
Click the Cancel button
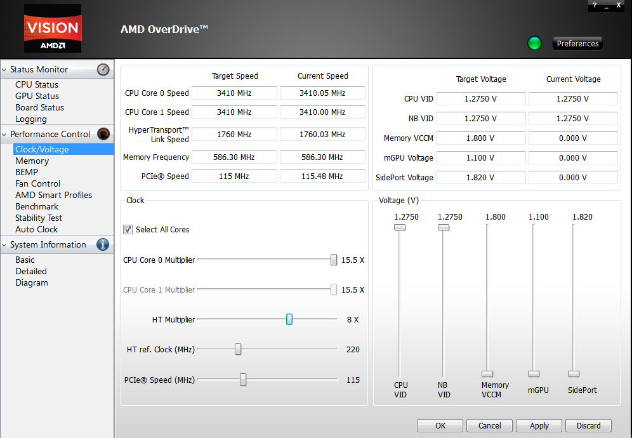point(489,425)
